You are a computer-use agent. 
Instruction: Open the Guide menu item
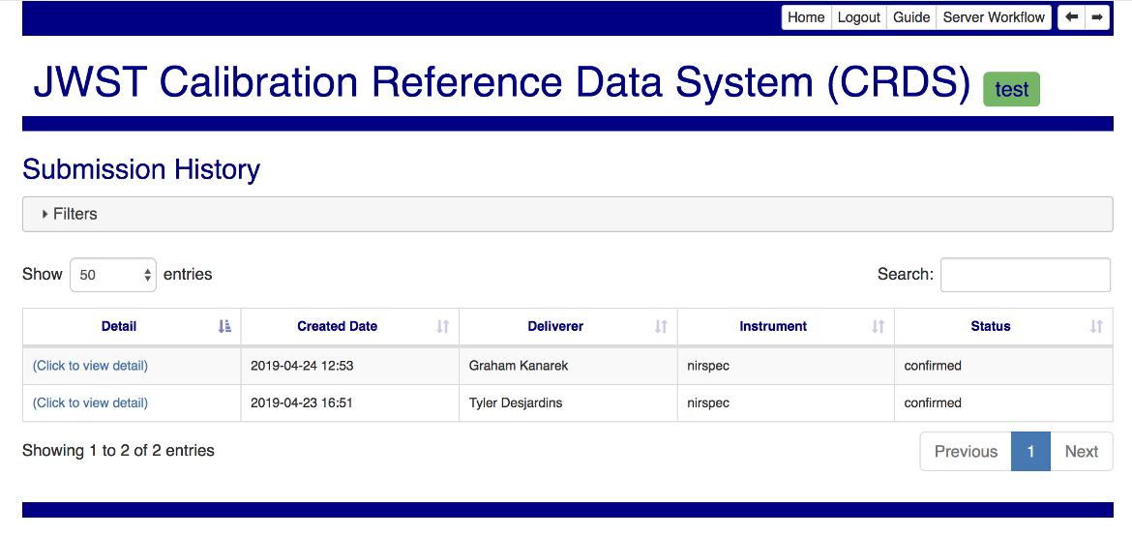click(911, 17)
